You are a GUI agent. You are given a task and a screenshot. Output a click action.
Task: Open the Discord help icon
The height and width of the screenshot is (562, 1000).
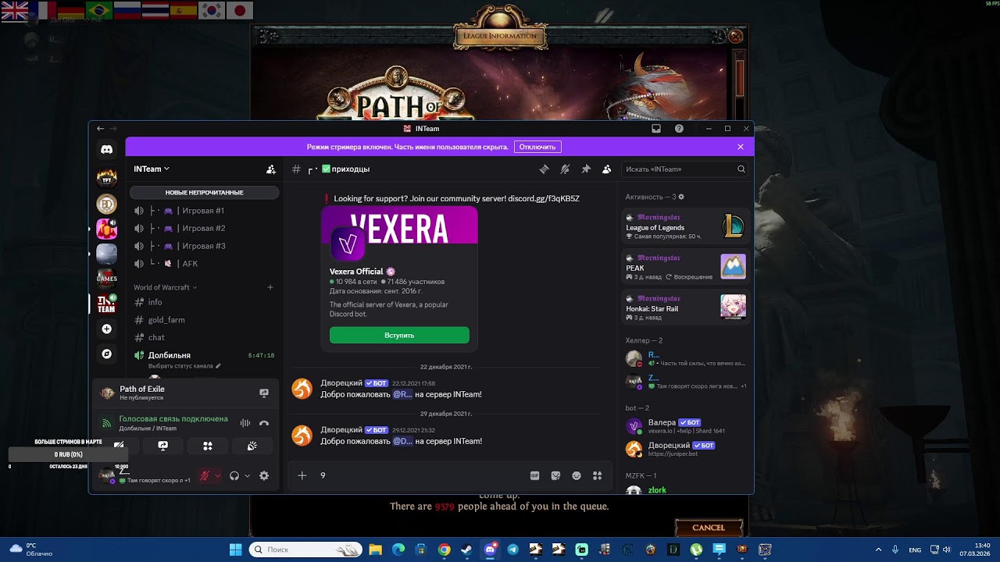679,129
